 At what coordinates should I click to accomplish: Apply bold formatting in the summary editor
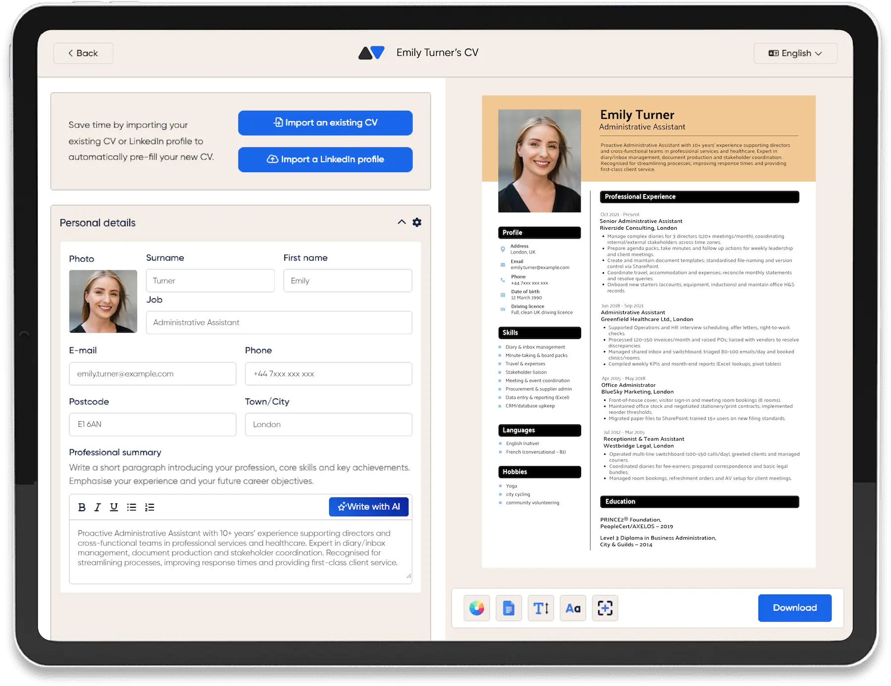[x=81, y=507]
